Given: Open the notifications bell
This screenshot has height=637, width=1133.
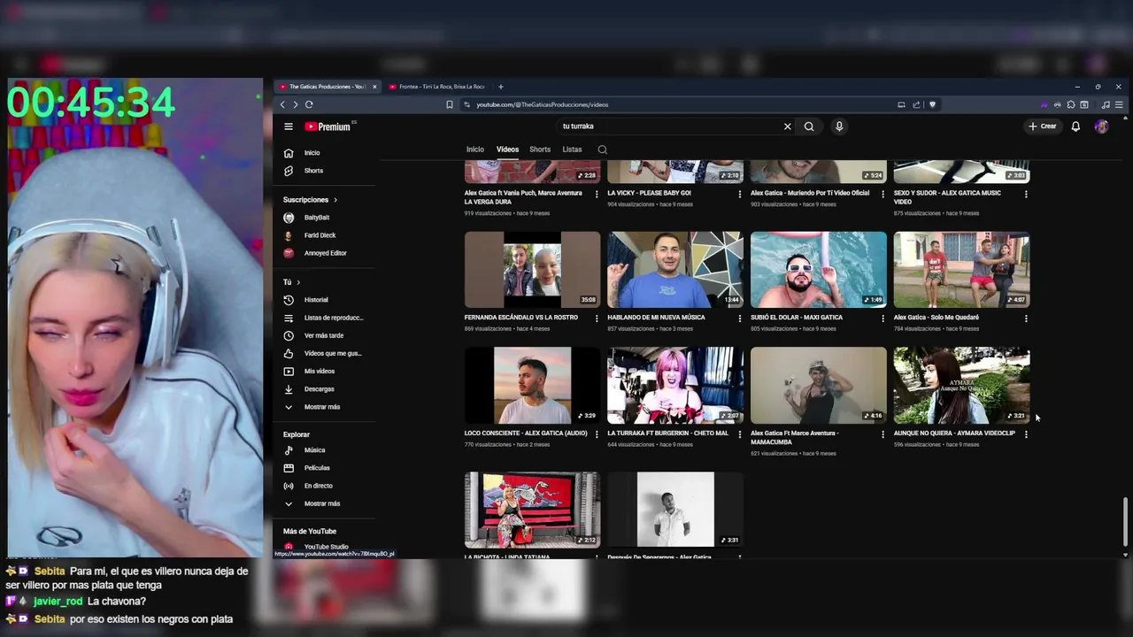Looking at the screenshot, I should [x=1075, y=127].
